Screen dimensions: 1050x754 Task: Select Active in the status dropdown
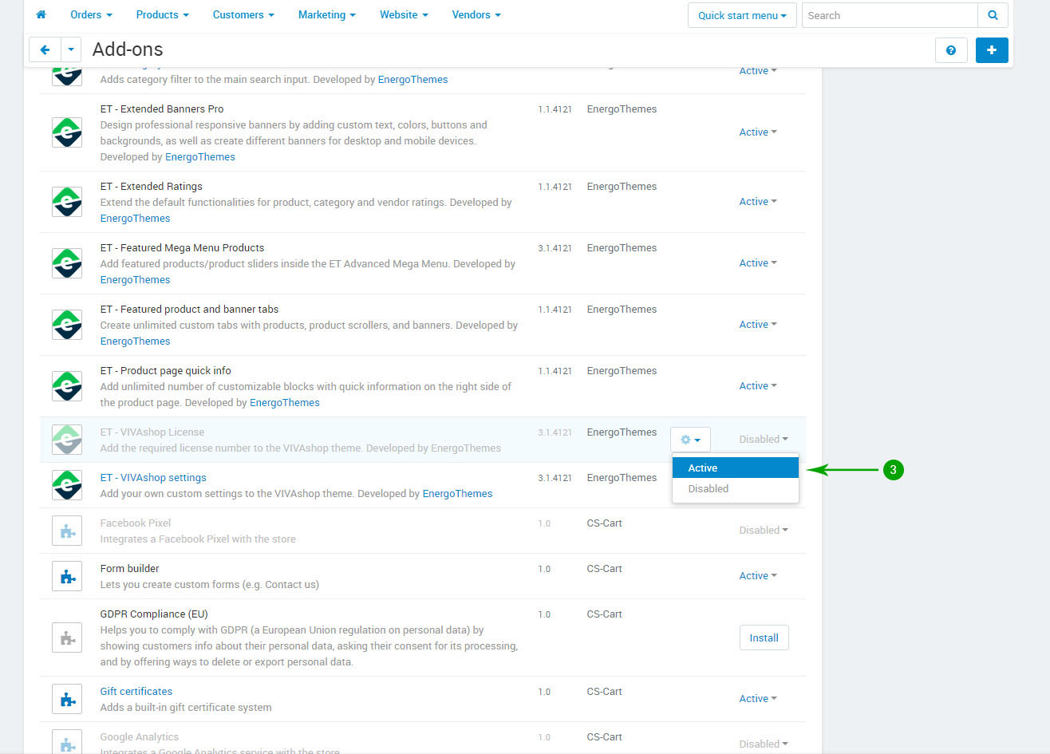pos(735,468)
